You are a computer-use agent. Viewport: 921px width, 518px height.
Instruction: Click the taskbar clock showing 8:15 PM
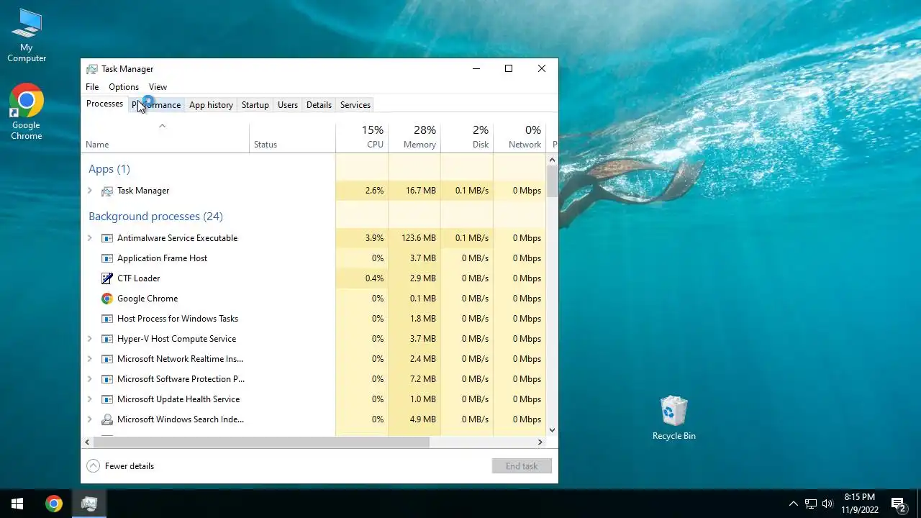[x=860, y=504]
